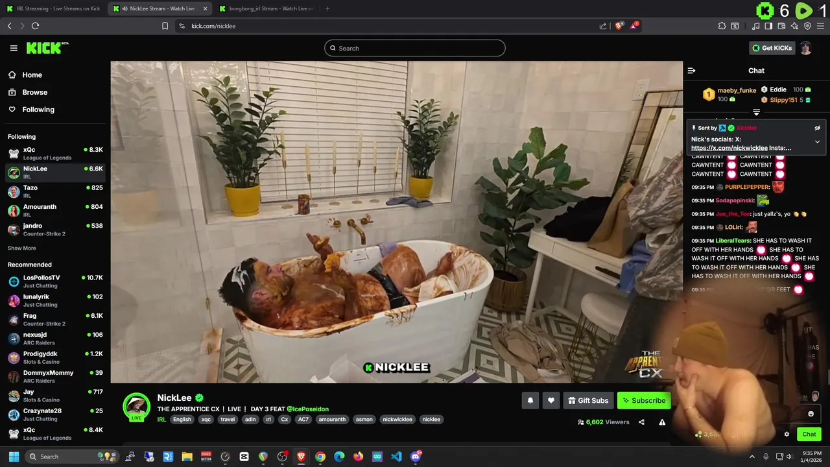The width and height of the screenshot is (830, 467).
Task: Reload the page
Action: (35, 26)
